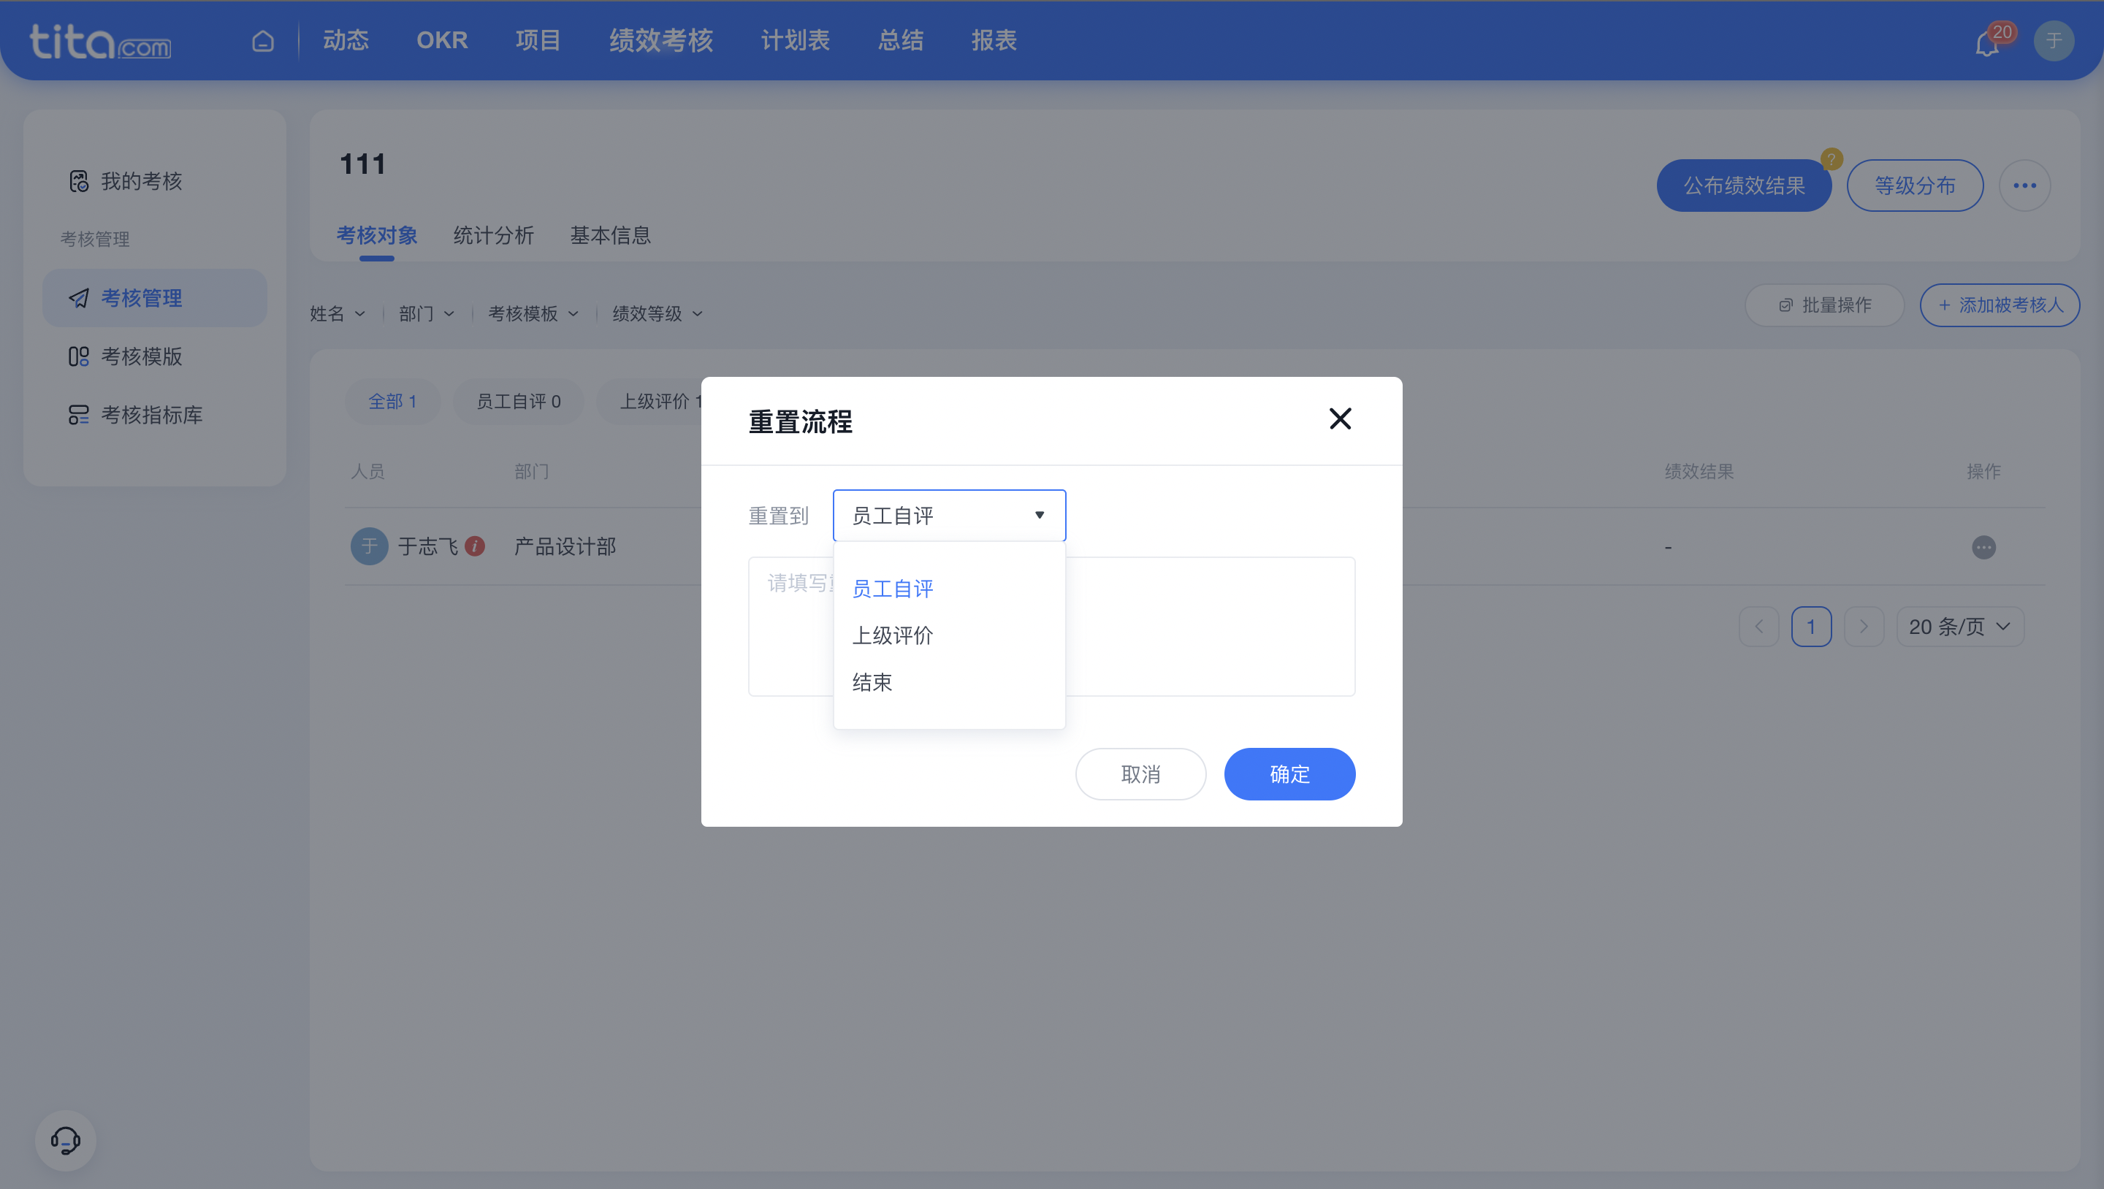Open customer support headset icon

point(65,1140)
